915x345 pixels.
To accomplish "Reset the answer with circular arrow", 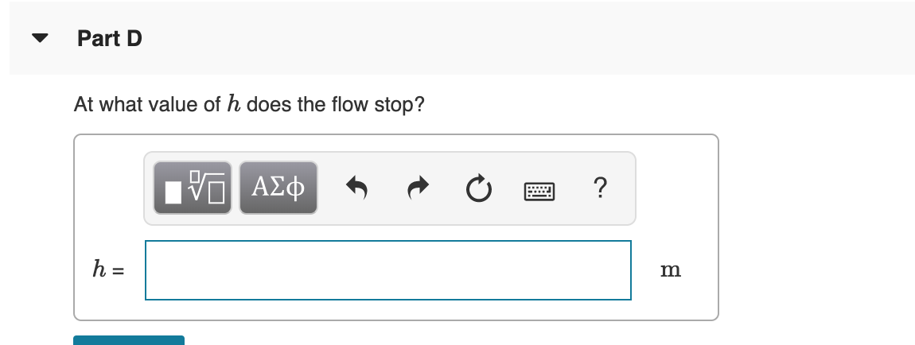I will point(479,188).
